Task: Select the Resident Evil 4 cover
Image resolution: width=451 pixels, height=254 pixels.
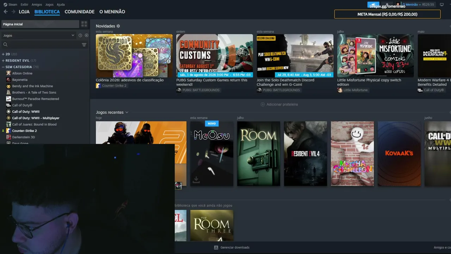Action: (305, 154)
